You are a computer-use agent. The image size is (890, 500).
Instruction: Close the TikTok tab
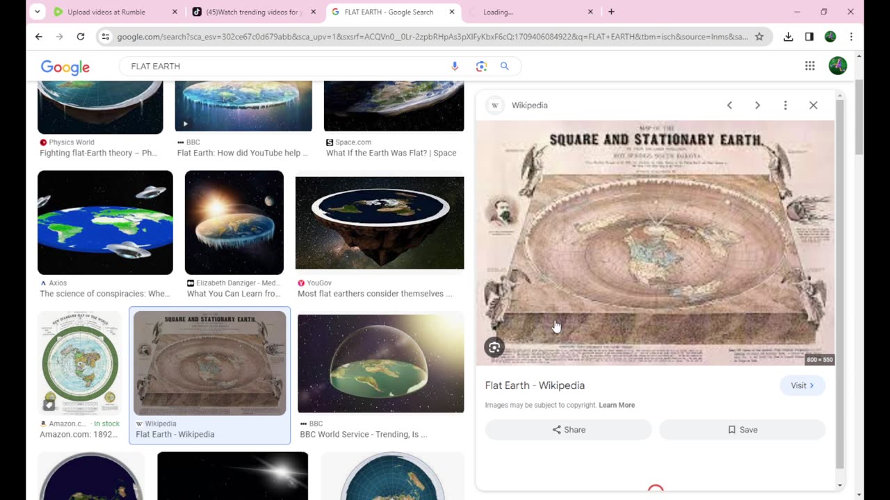pyautogui.click(x=313, y=12)
